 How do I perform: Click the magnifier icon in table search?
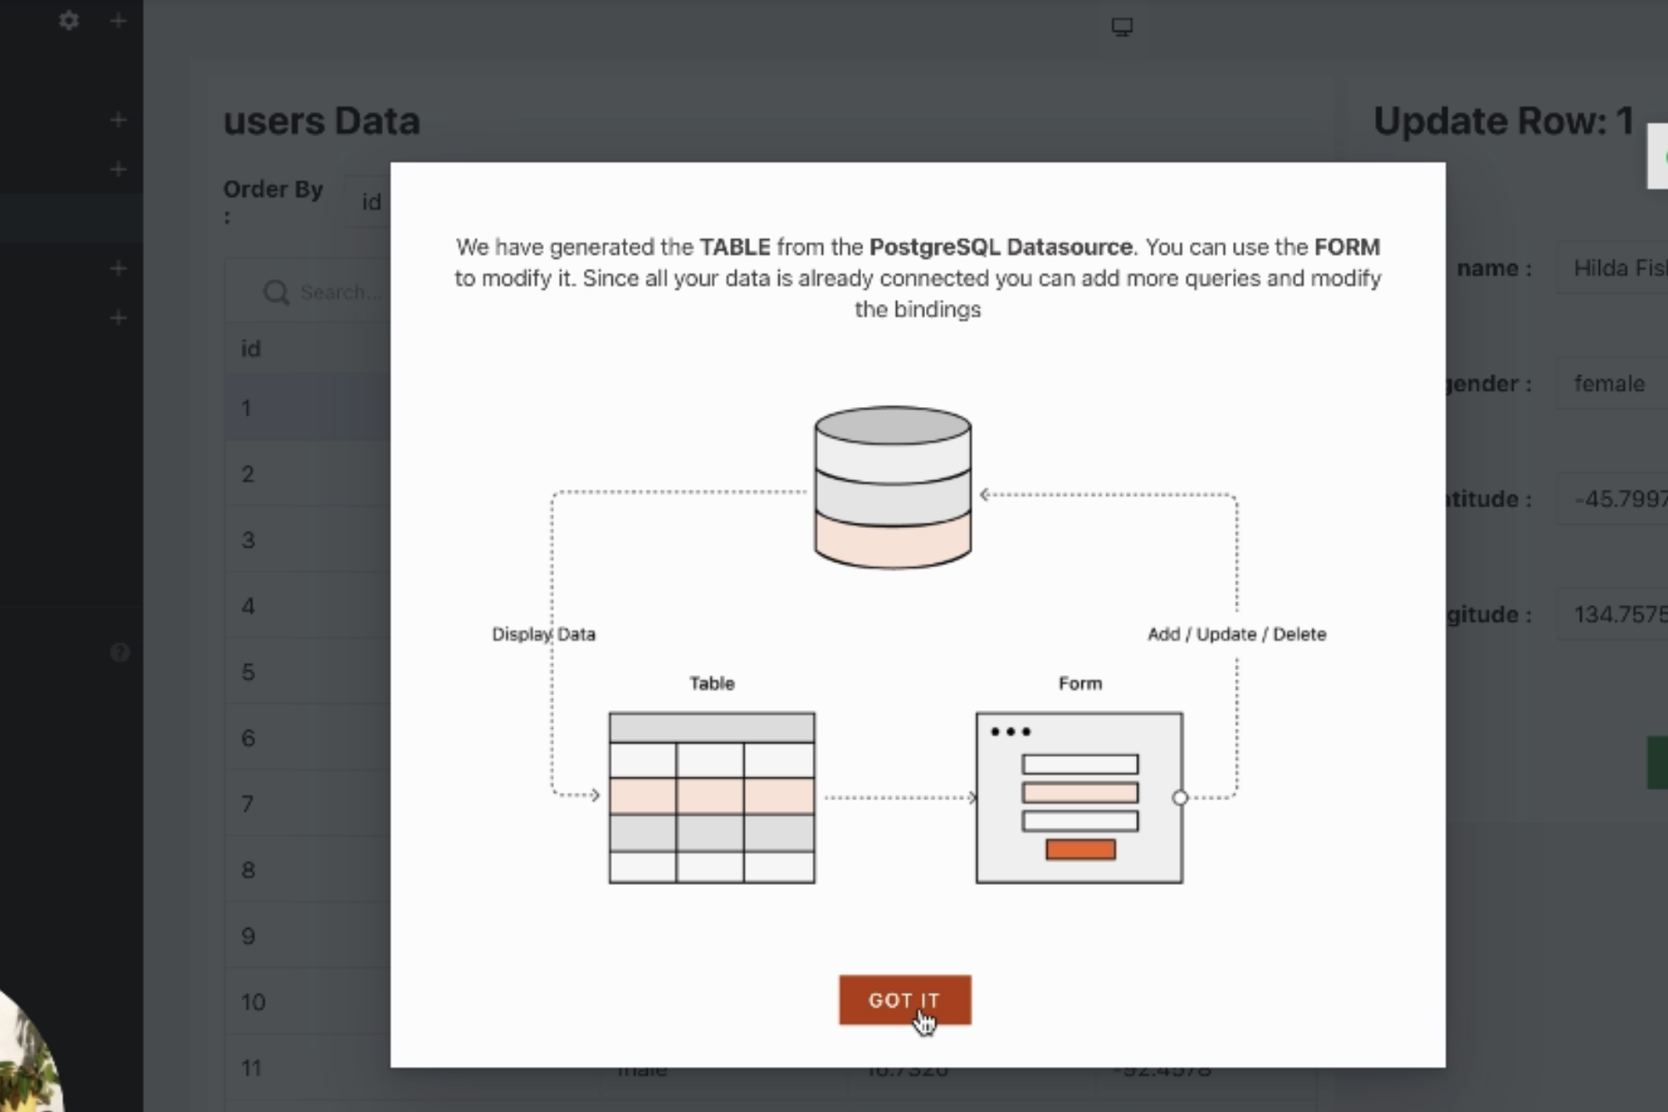pos(276,293)
